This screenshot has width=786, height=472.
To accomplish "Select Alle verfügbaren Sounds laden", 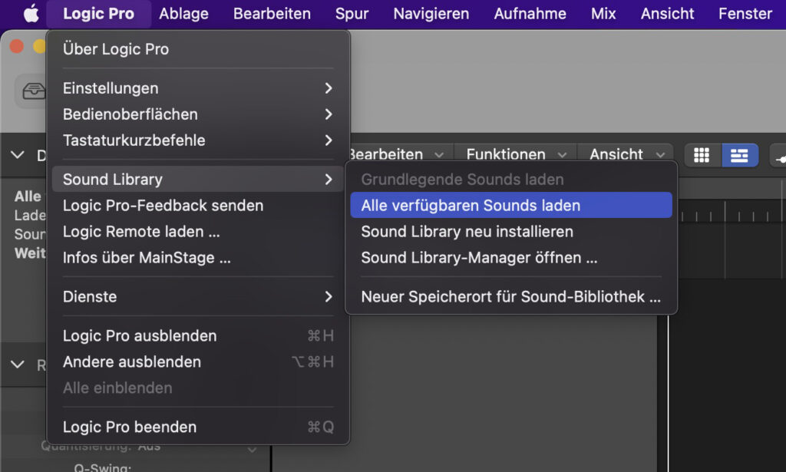I will 510,206.
